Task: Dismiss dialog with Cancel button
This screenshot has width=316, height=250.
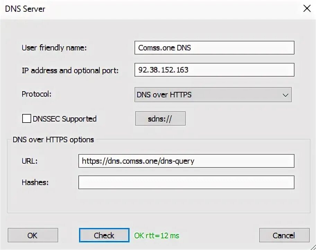Action: pyautogui.click(x=284, y=235)
